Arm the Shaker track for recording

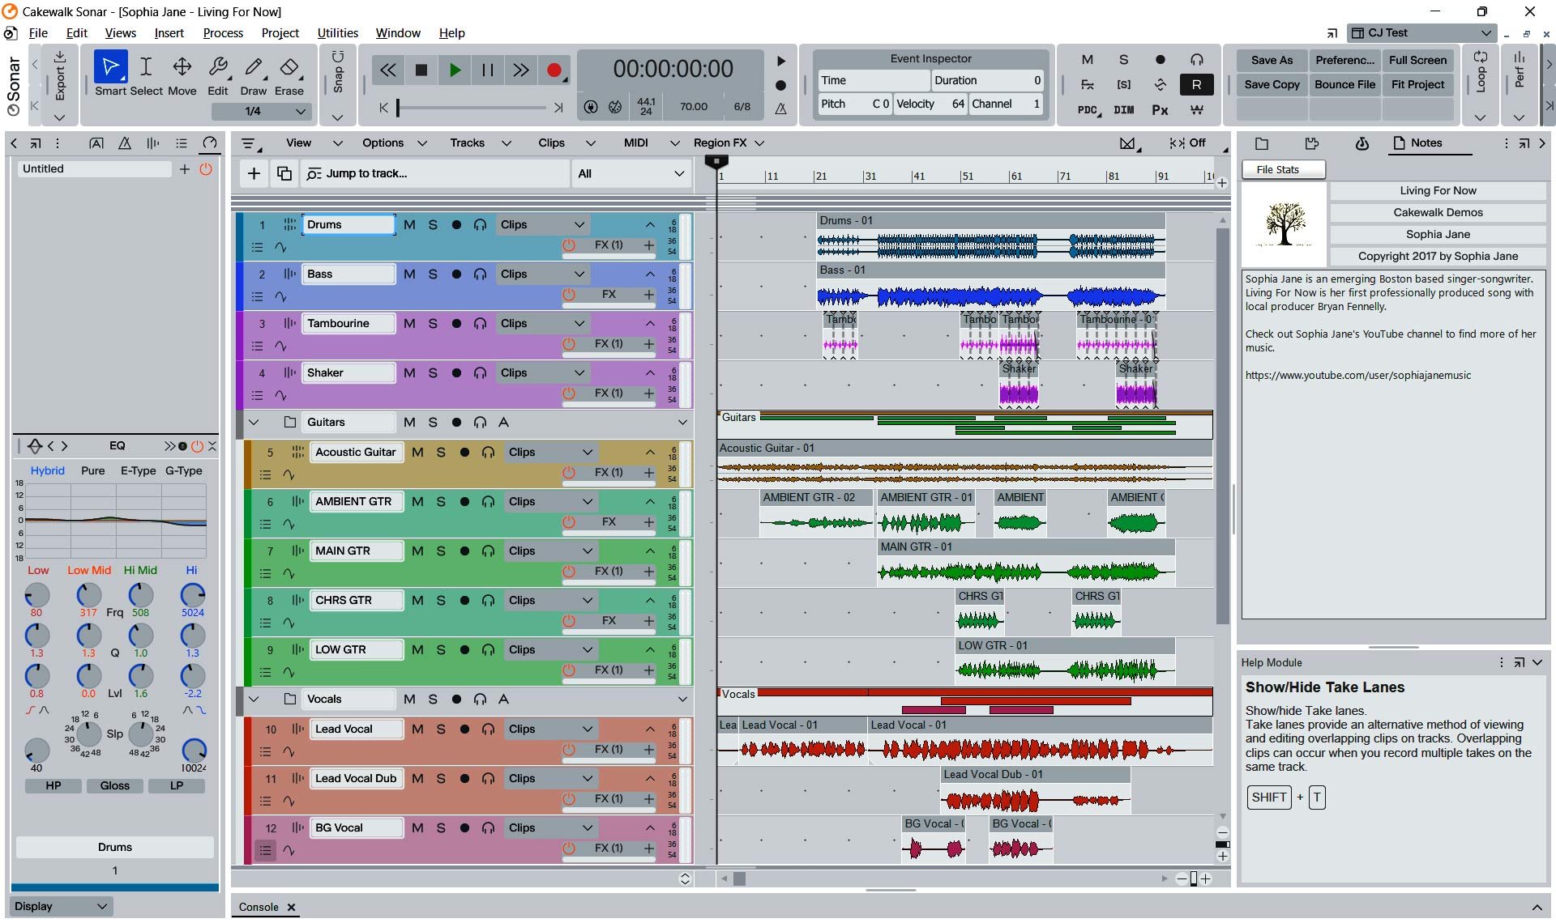(456, 372)
